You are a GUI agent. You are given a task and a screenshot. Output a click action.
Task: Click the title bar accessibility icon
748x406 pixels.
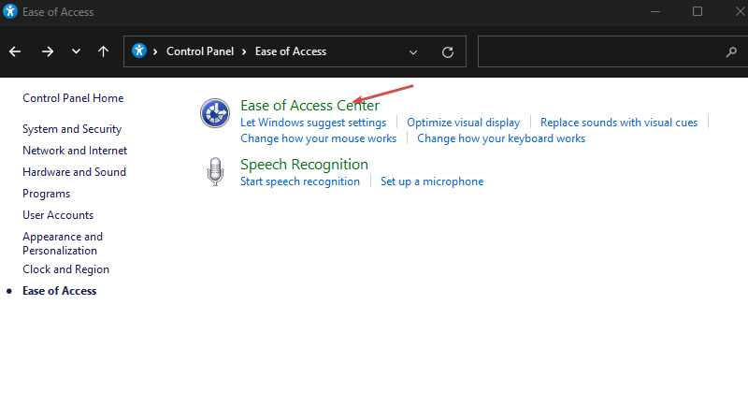[x=10, y=11]
